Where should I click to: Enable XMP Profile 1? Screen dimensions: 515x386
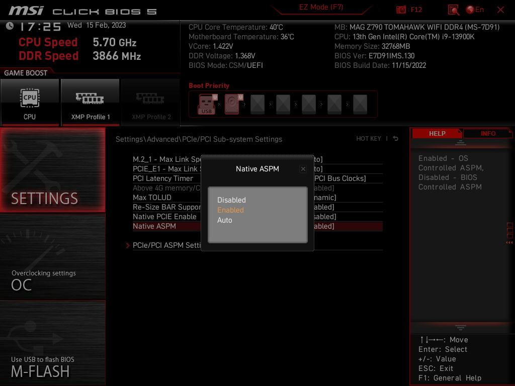[90, 102]
